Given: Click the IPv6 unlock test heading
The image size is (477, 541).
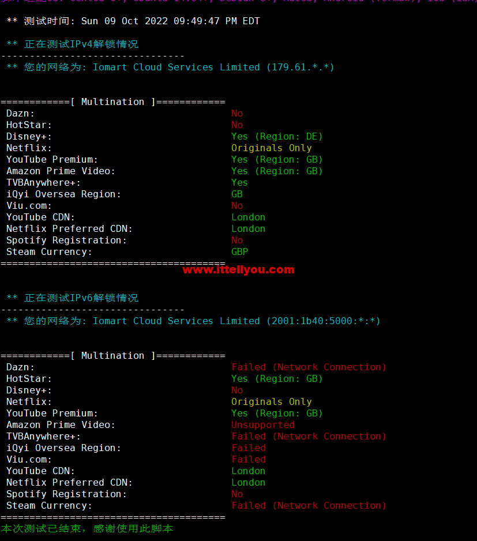Looking at the screenshot, I should pos(73,298).
